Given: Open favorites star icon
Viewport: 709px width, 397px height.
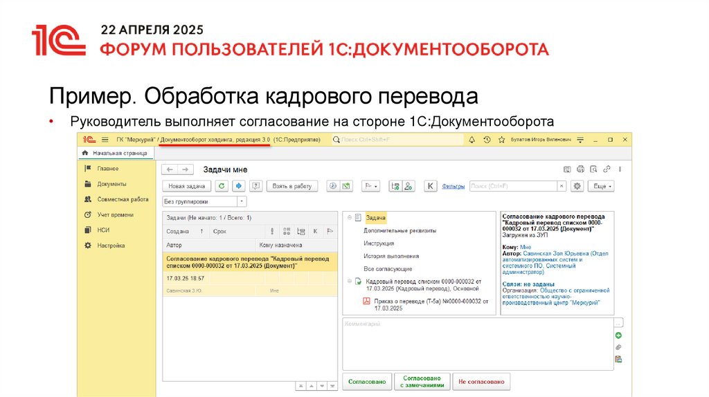Looking at the screenshot, I should 501,140.
